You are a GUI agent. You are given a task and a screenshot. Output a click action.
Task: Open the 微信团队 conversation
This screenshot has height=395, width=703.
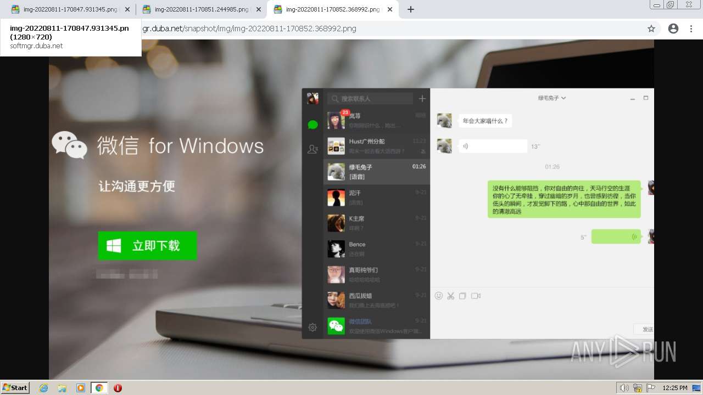click(376, 326)
